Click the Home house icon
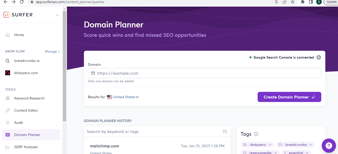This screenshot has width=338, height=154. [8, 35]
